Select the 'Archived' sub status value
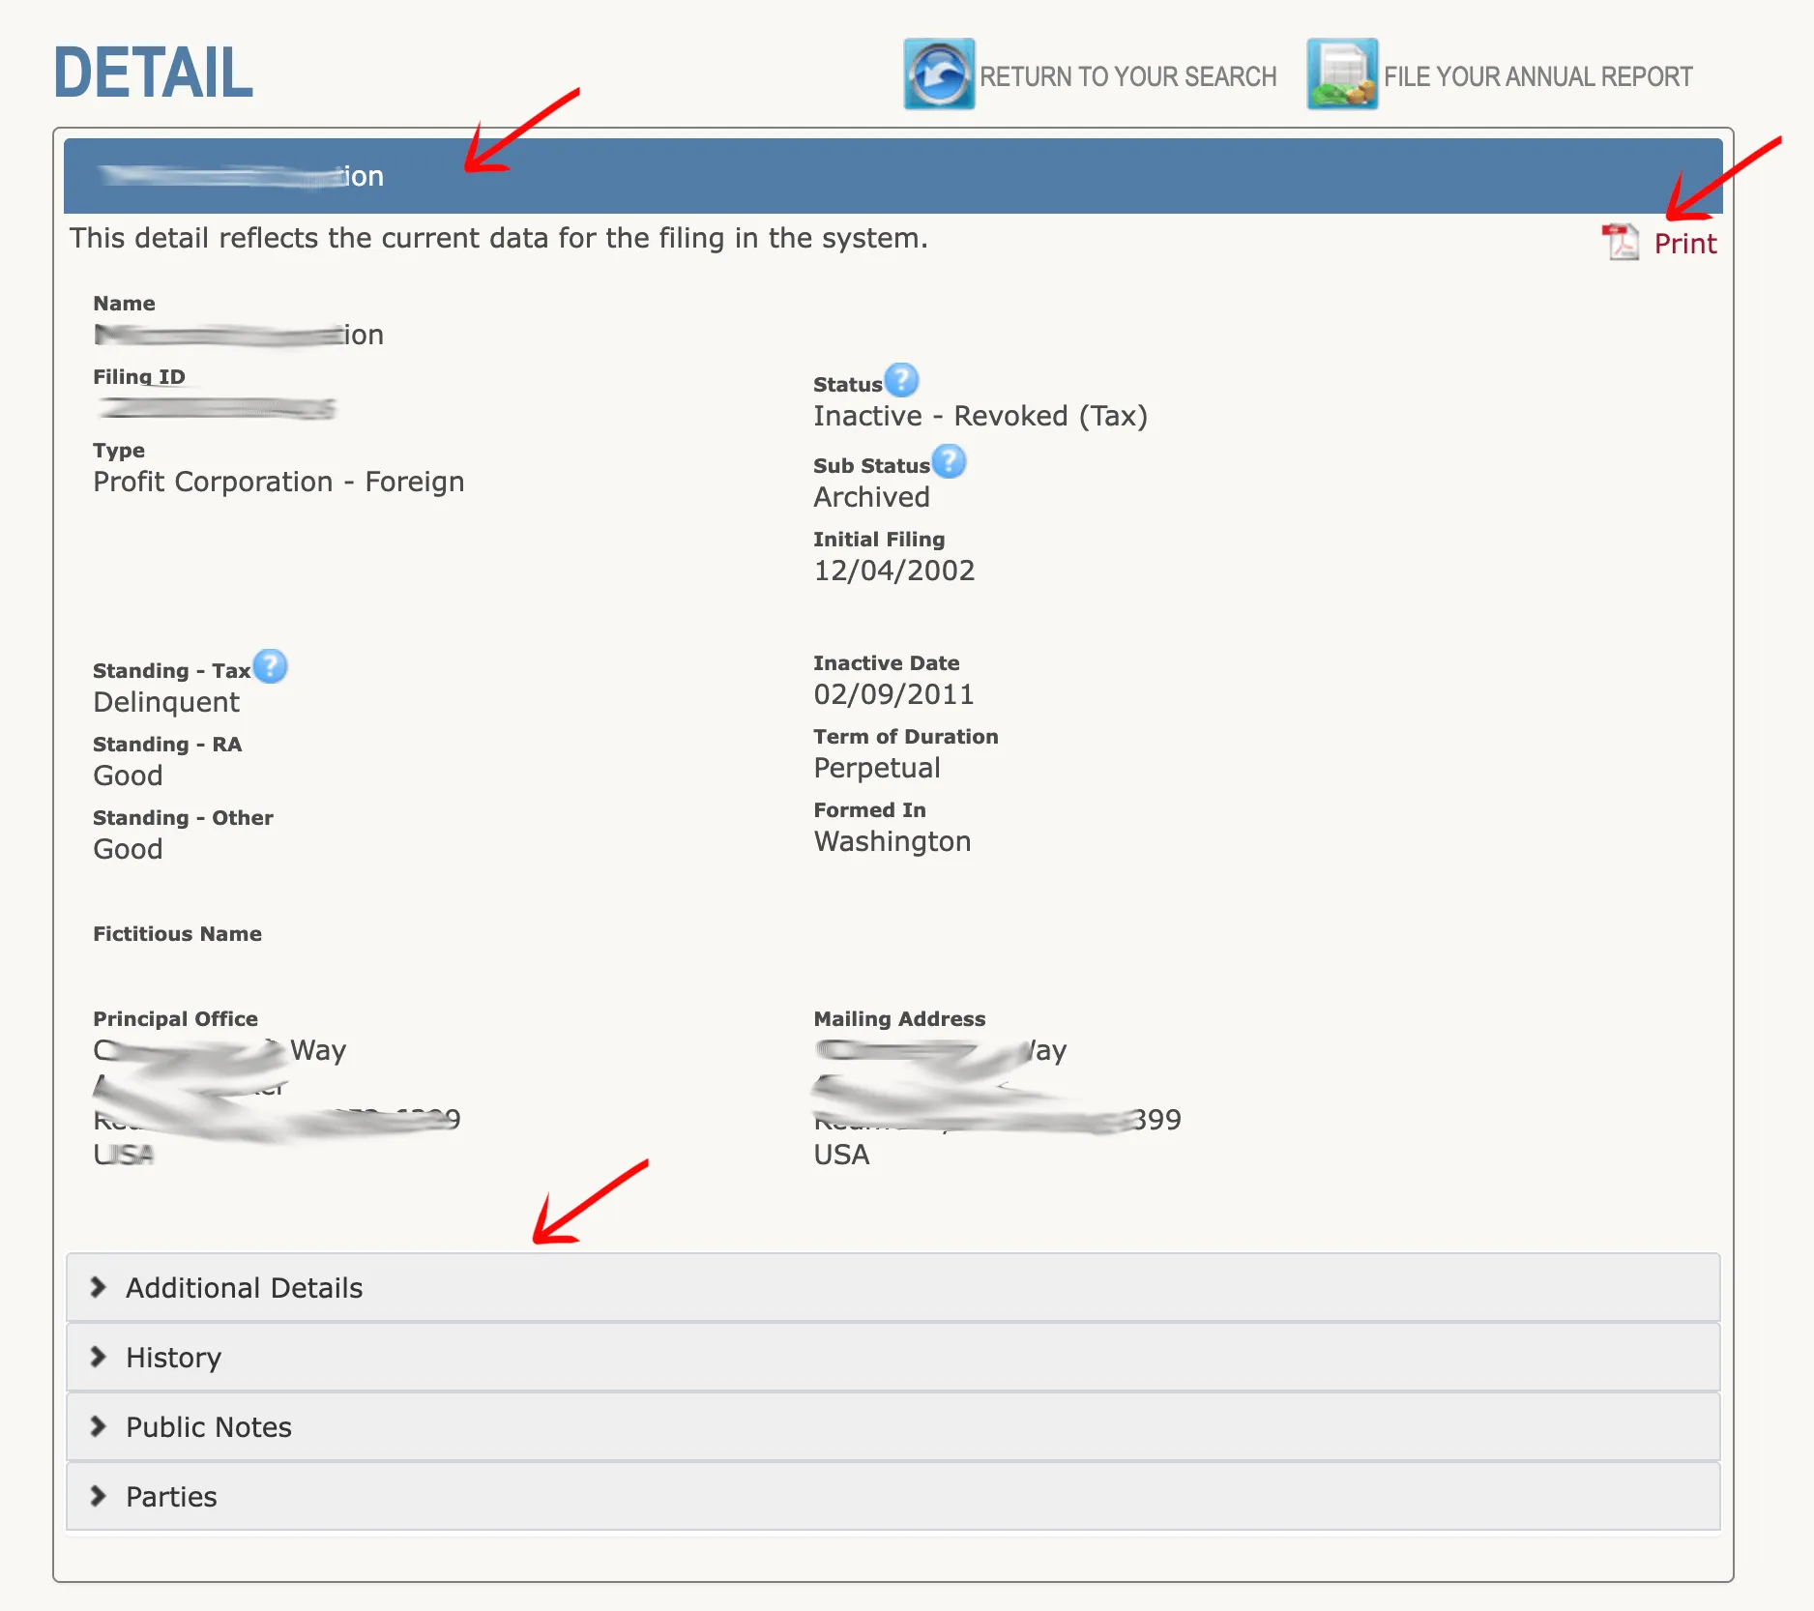Image resolution: width=1814 pixels, height=1611 pixels. (871, 497)
